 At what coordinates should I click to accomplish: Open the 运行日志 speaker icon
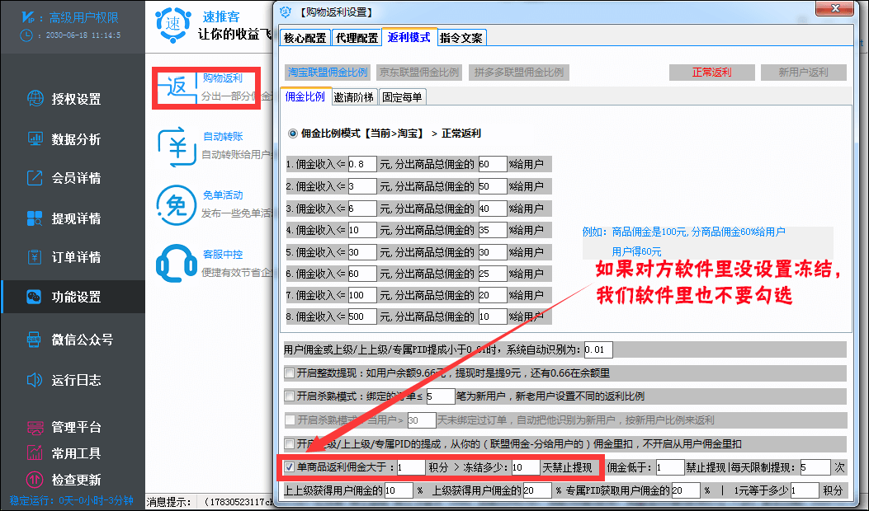tap(35, 380)
